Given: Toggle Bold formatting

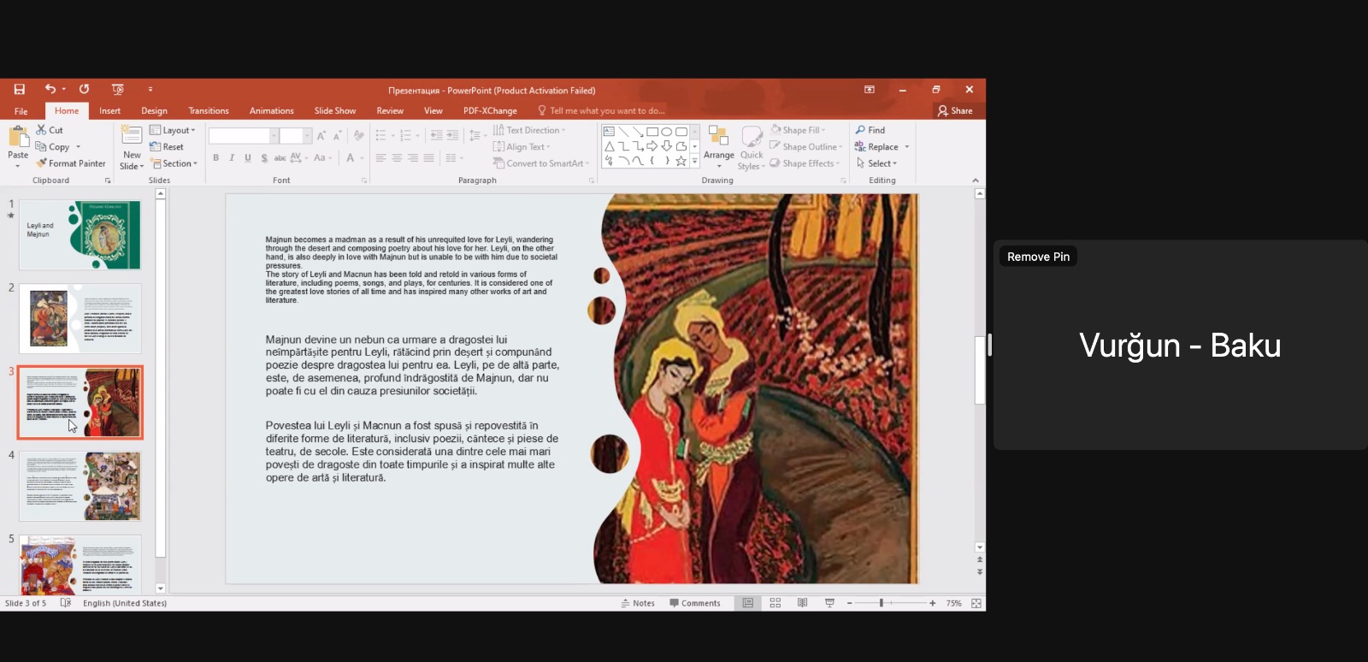Looking at the screenshot, I should tap(216, 157).
